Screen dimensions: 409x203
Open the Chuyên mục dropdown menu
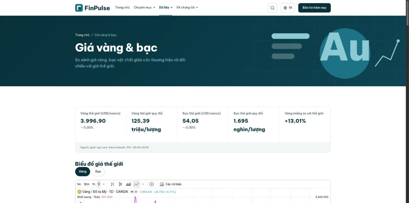(145, 7)
